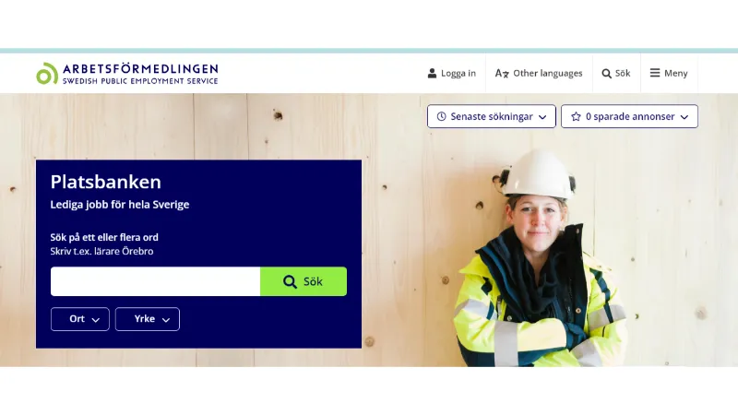The height and width of the screenshot is (415, 738).
Task: Click the clock icon in Senaste sökningar
Action: pos(441,116)
